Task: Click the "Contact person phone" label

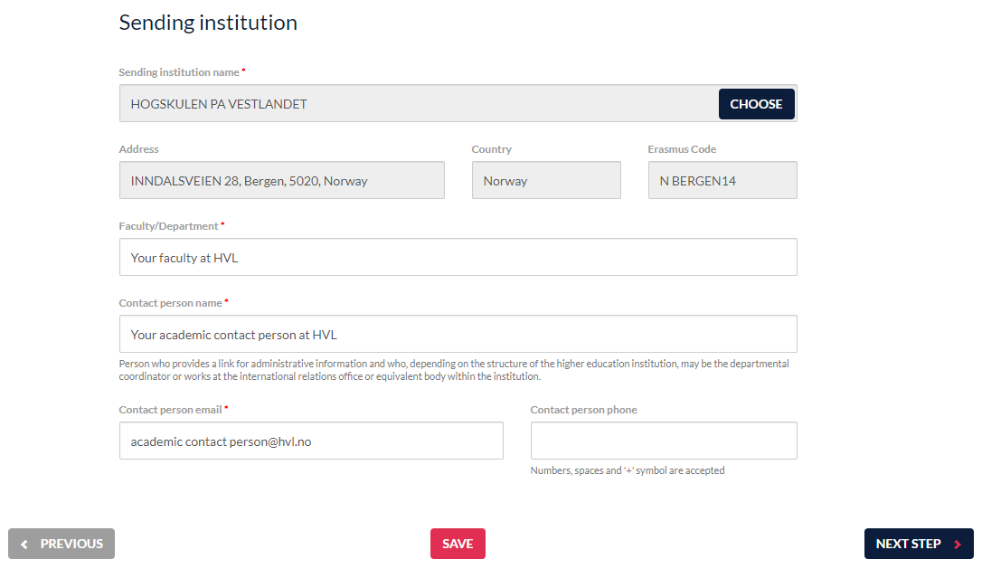Action: tap(583, 410)
